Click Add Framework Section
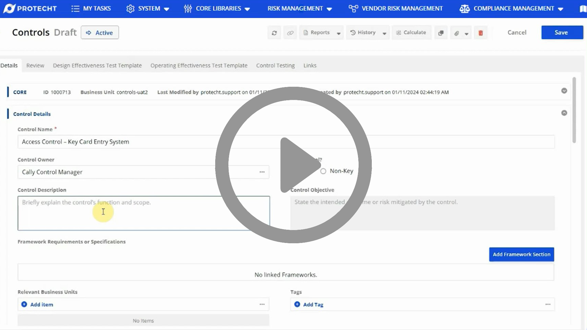This screenshot has height=330, width=587. click(521, 254)
